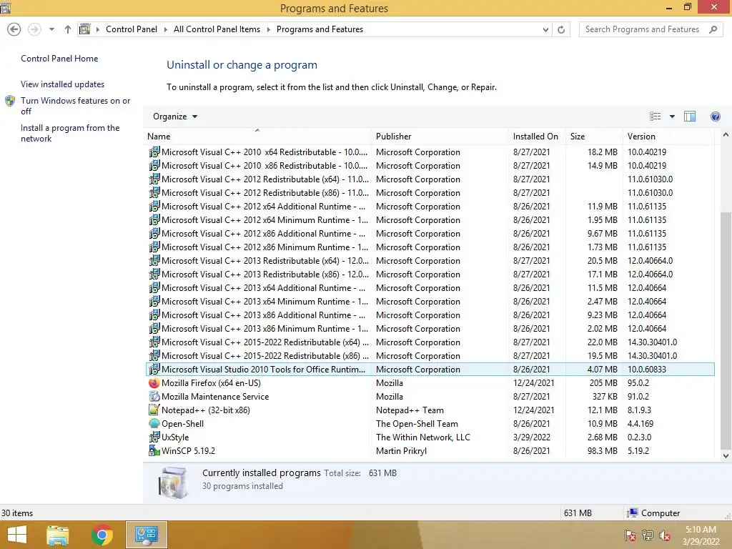Image resolution: width=732 pixels, height=549 pixels.
Task: Open the clock showing 5:10 AM
Action: coord(701,535)
